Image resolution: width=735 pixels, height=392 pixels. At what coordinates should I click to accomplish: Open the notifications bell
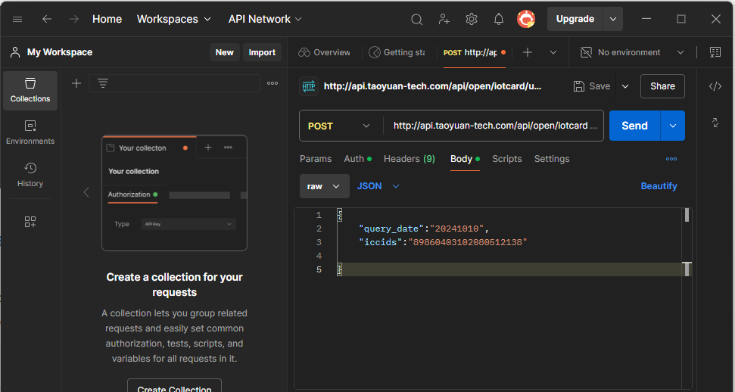tap(499, 20)
